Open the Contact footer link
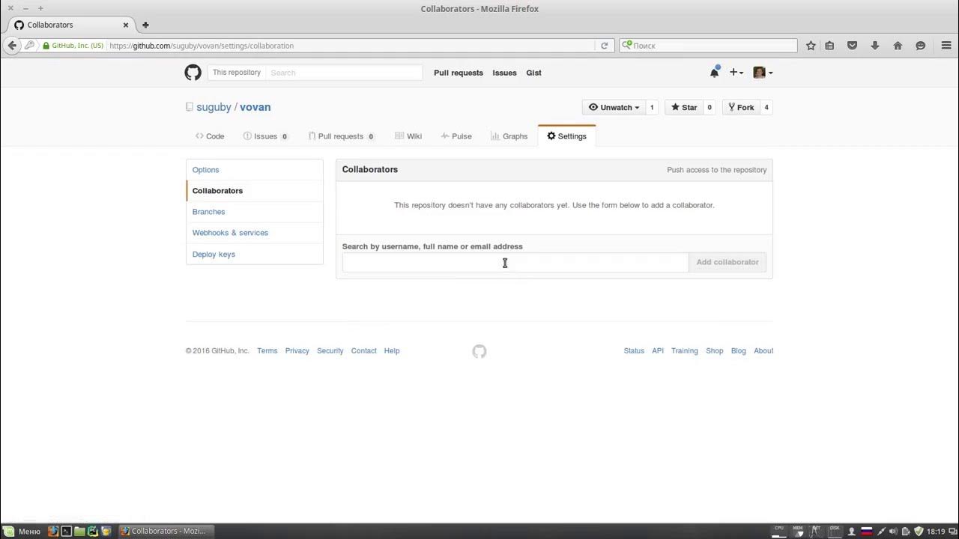959x539 pixels. 363,350
